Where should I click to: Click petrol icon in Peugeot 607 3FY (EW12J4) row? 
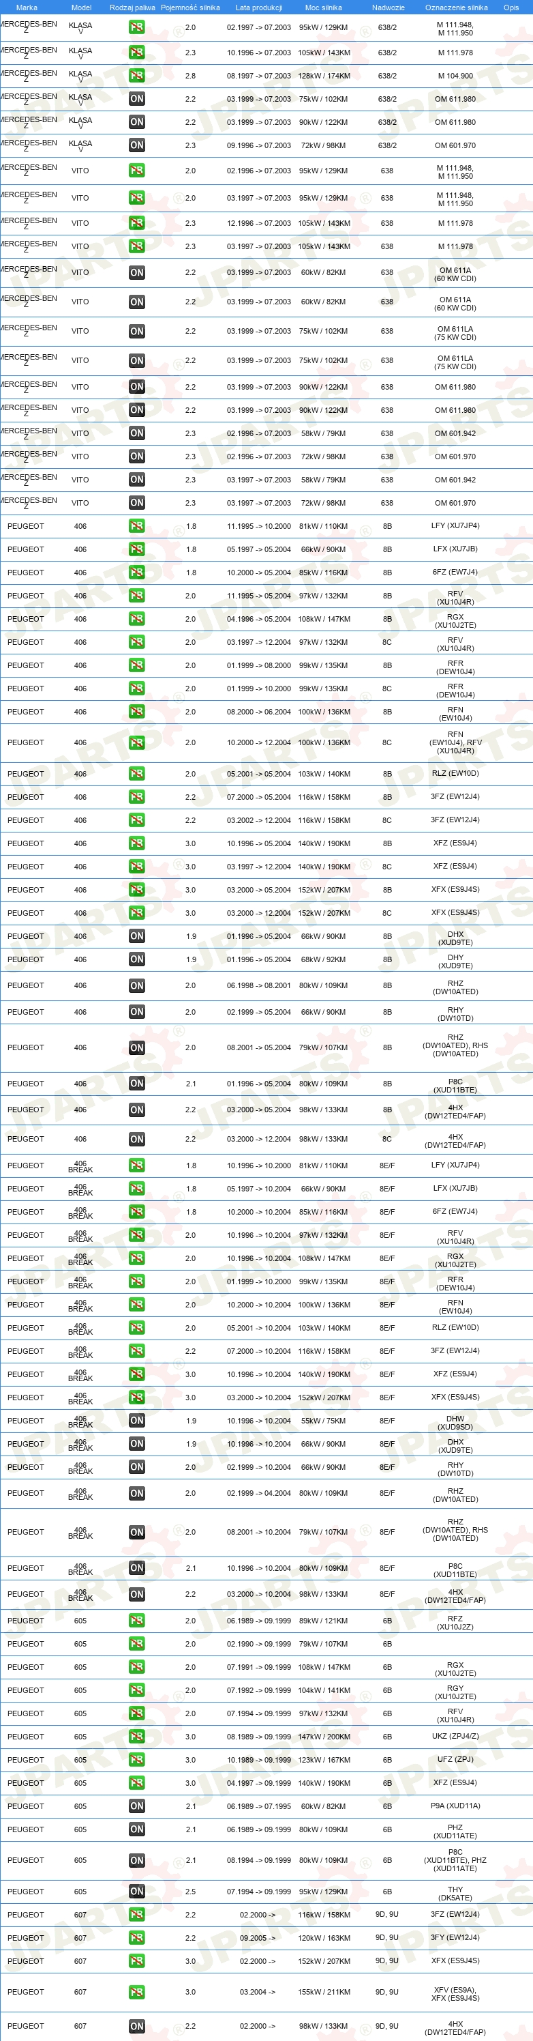(x=136, y=1938)
